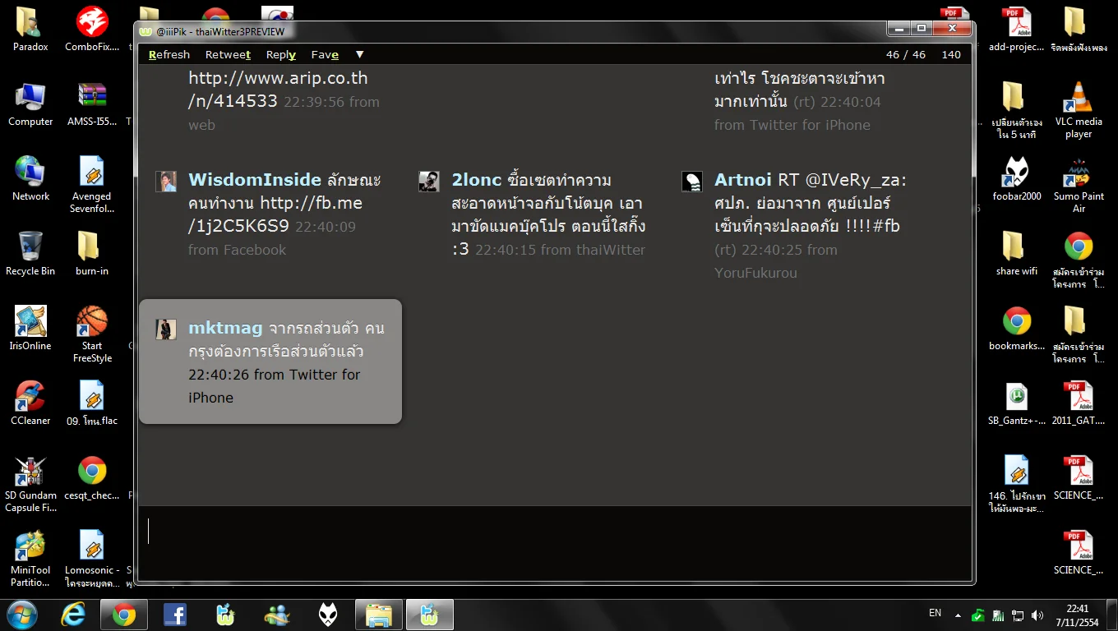
Task: Launch foobar2000 from the taskbar
Action: [x=328, y=615]
